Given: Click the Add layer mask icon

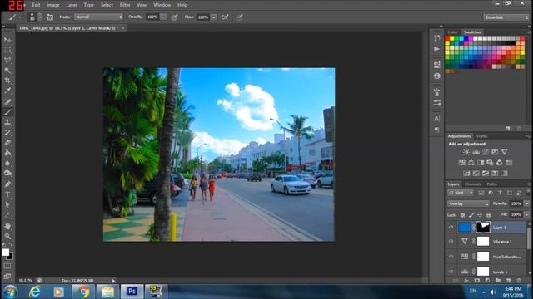Looking at the screenshot, I should (x=477, y=281).
